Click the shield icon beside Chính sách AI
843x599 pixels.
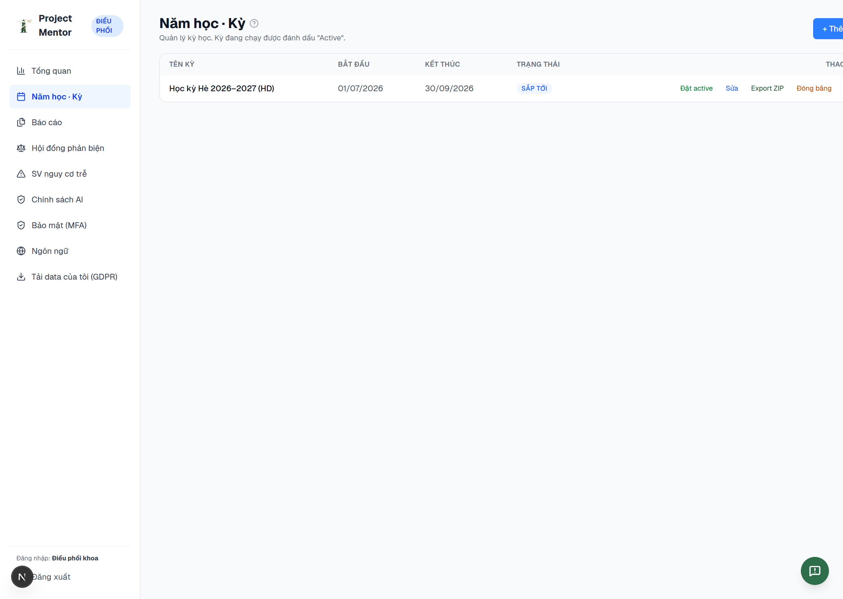pos(21,199)
